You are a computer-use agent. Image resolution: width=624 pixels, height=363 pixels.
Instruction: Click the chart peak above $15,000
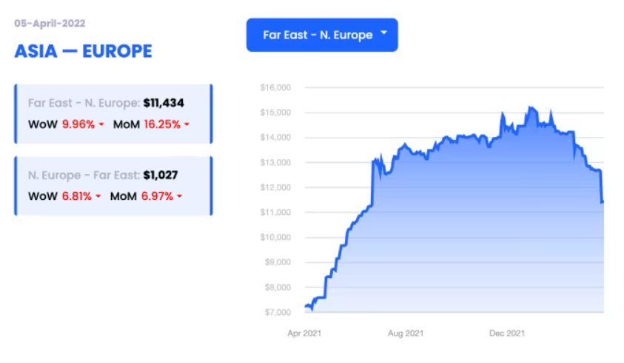point(530,108)
